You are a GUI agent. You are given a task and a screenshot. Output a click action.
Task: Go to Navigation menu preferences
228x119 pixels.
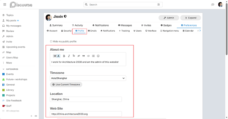[170, 31]
